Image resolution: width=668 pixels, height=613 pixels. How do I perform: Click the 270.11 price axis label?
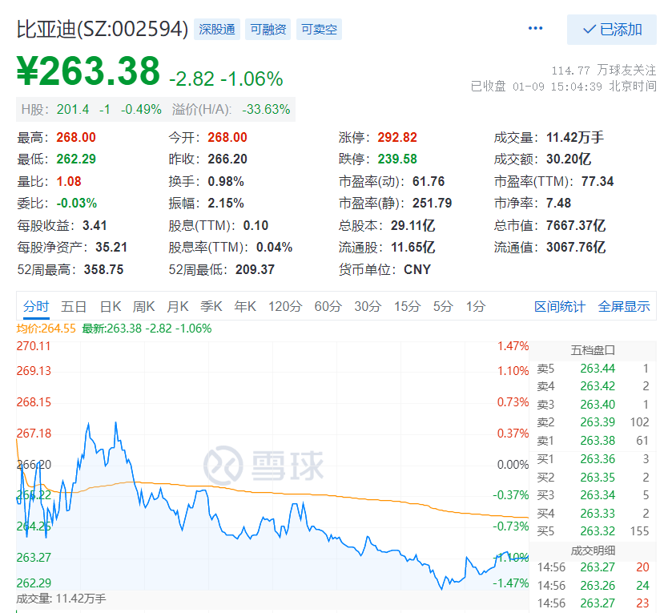point(34,346)
